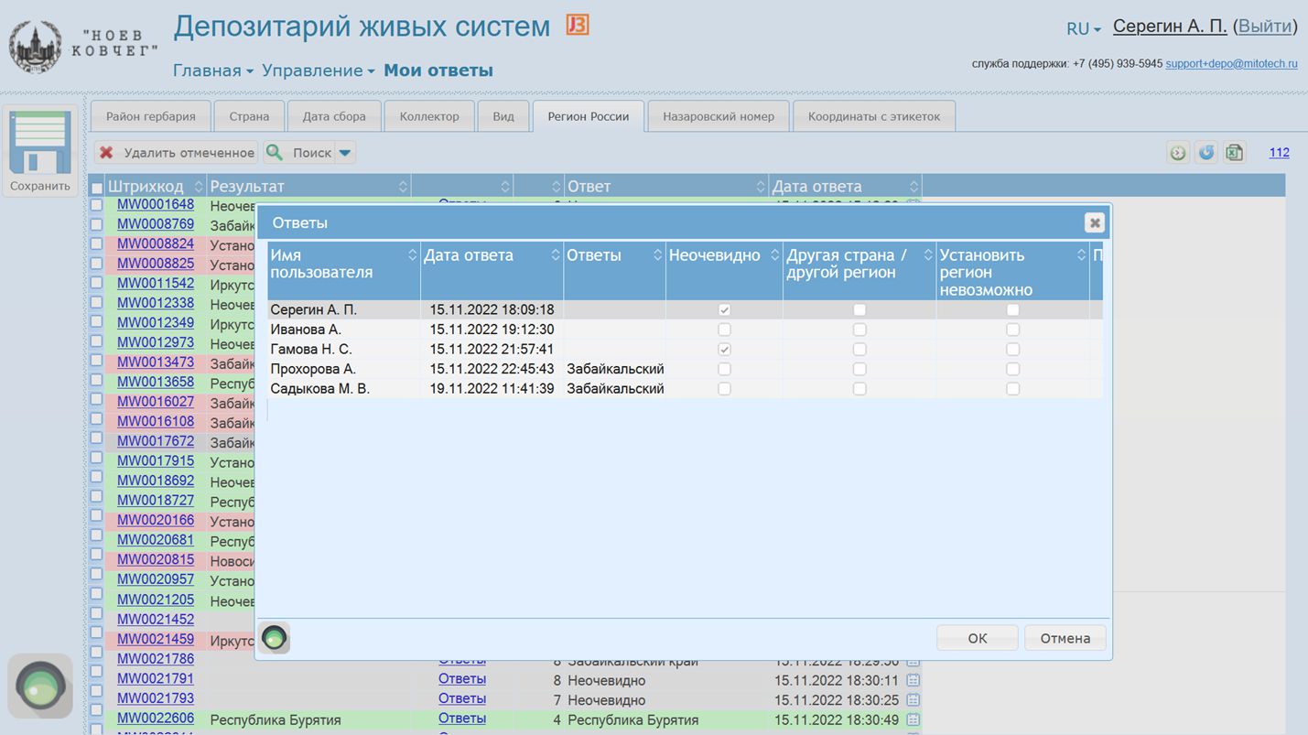The height and width of the screenshot is (735, 1308).
Task: Switch to Коллектор tab
Action: pos(429,116)
